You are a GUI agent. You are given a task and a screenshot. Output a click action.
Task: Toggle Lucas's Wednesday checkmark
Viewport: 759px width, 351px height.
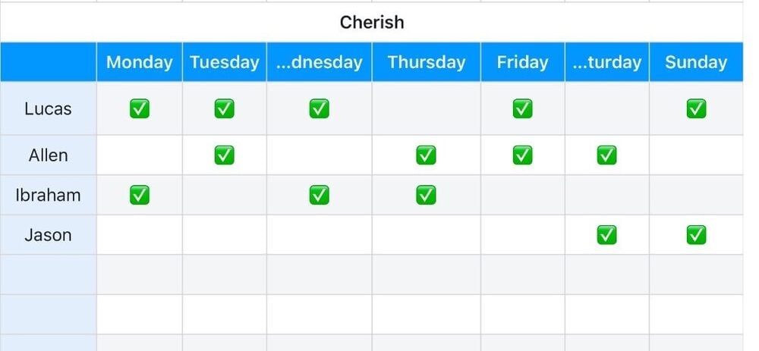point(319,109)
